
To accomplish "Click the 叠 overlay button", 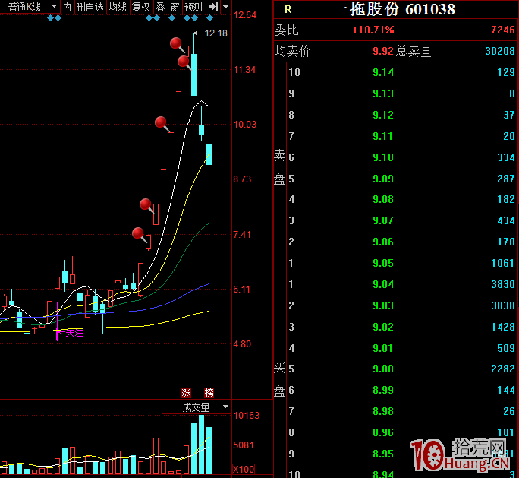I will coord(161,7).
